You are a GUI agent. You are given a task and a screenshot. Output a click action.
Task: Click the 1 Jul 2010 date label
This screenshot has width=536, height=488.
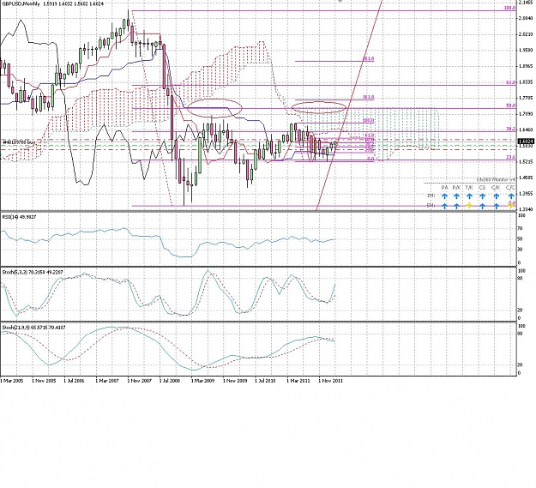point(265,380)
